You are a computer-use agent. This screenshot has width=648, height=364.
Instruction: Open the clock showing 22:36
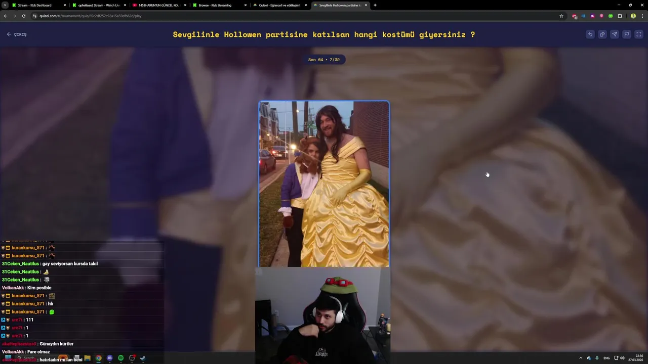coord(636,358)
